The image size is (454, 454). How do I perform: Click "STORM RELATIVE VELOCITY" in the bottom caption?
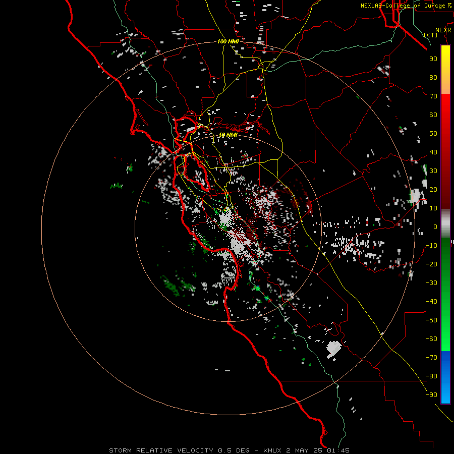161,450
